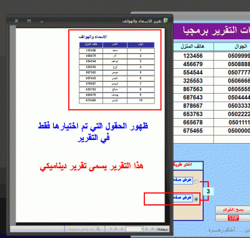The height and width of the screenshot is (238, 250).
Task: Go to last page in report navigation bar
Action: pyautogui.click(x=116, y=229)
